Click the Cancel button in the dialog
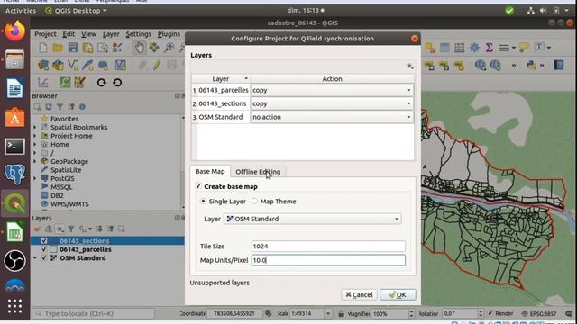This screenshot has height=324, width=577. (x=359, y=294)
